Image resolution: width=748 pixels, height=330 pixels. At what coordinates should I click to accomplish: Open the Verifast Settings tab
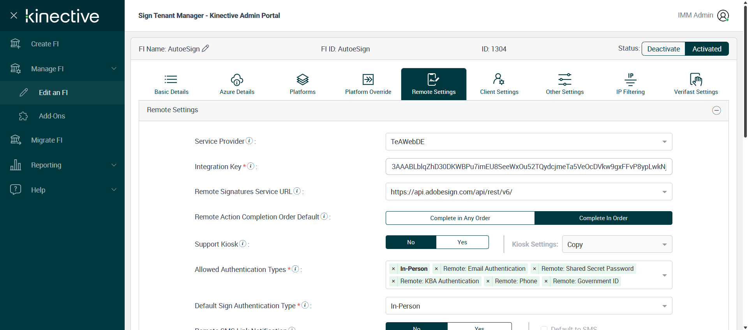(x=696, y=84)
